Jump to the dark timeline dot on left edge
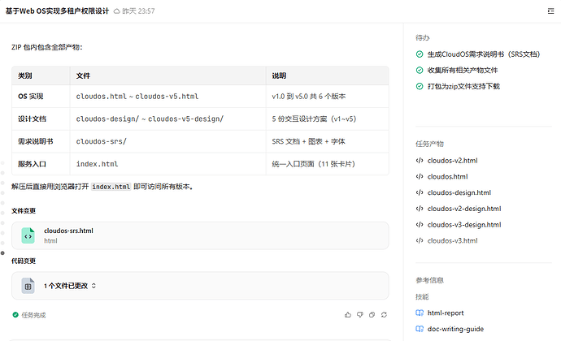 [2, 253]
